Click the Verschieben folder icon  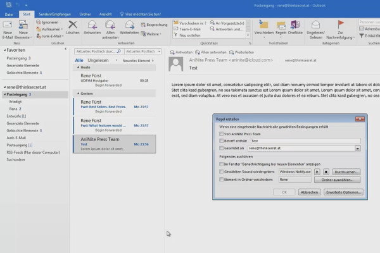click(x=263, y=25)
